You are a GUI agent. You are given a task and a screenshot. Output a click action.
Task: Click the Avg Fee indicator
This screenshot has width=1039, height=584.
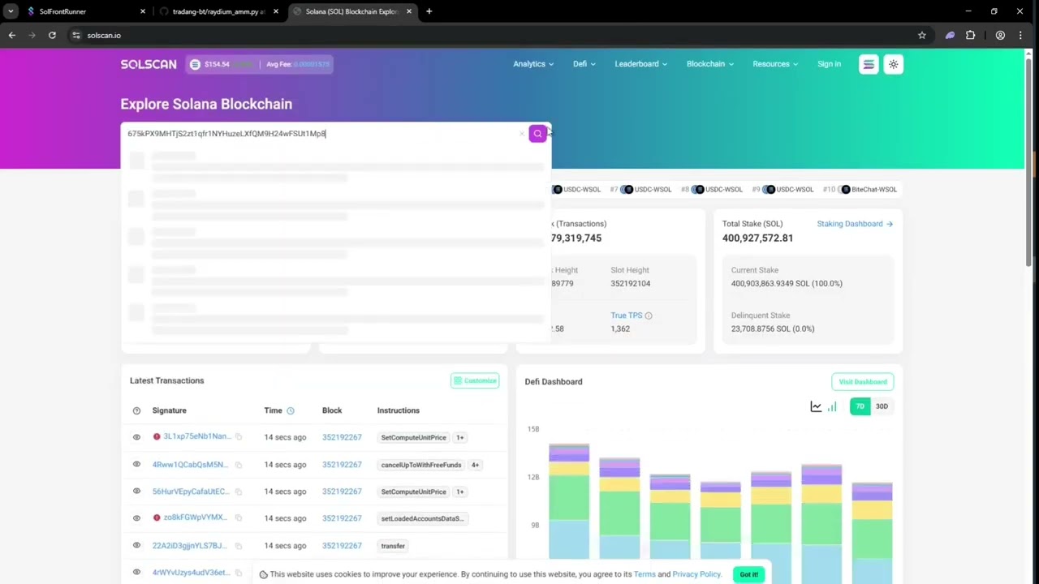[298, 64]
